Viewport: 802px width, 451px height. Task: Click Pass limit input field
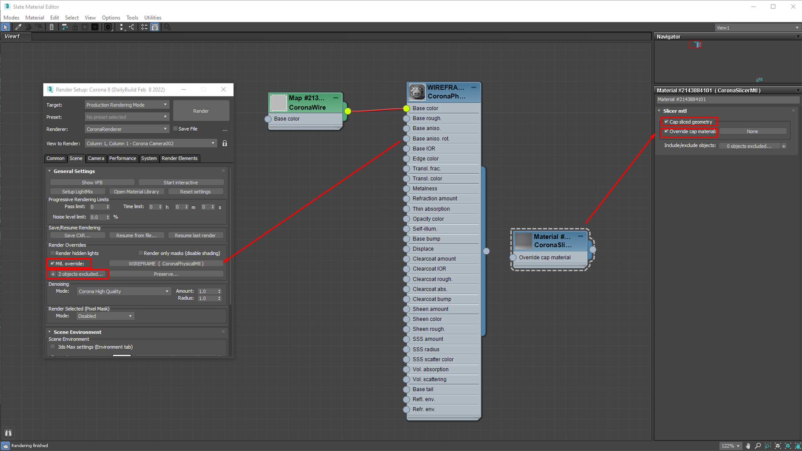click(97, 207)
